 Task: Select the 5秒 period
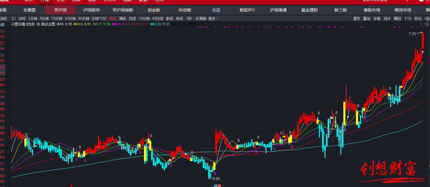[189, 19]
